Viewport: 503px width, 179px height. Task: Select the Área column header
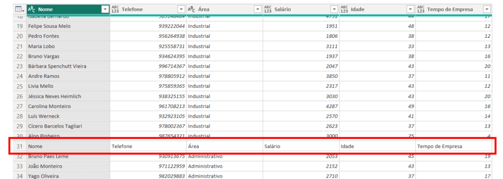224,10
